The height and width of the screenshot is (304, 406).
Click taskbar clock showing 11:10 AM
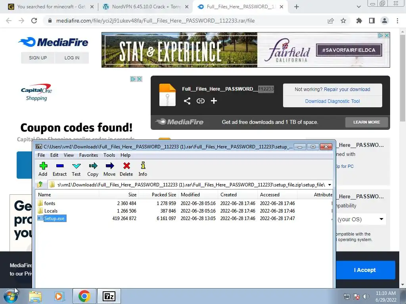pyautogui.click(x=385, y=296)
